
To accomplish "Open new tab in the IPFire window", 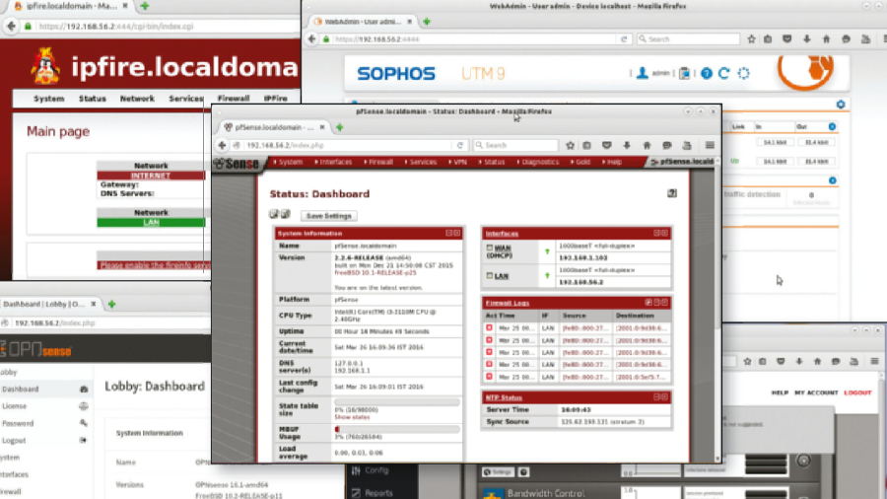I will (x=145, y=6).
